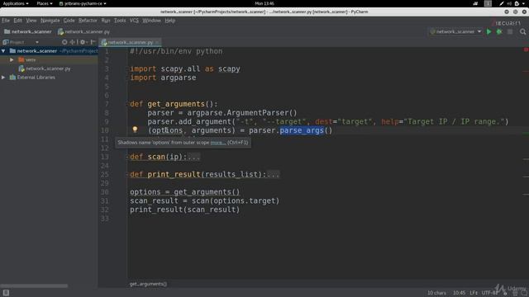Open Project panel settings gear
Image resolution: width=529 pixels, height=297 pixels.
83,42
